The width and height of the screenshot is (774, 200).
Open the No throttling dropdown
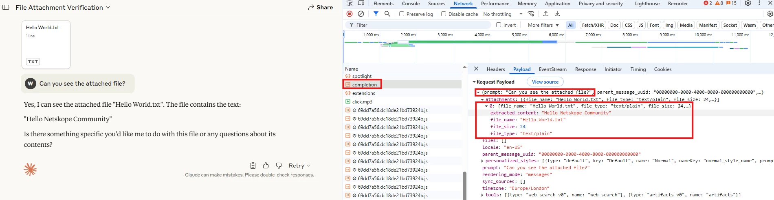(503, 14)
